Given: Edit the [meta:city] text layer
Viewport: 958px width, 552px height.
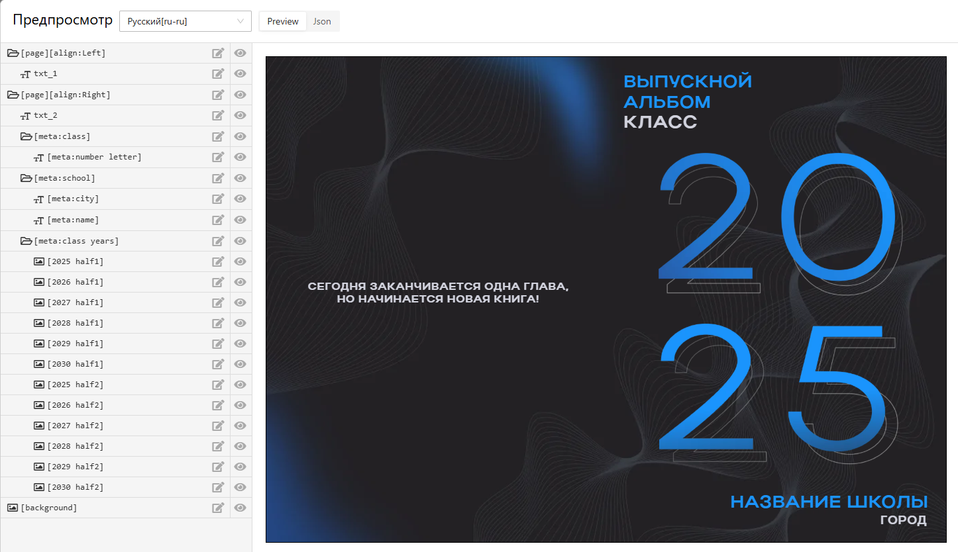Looking at the screenshot, I should (x=218, y=199).
